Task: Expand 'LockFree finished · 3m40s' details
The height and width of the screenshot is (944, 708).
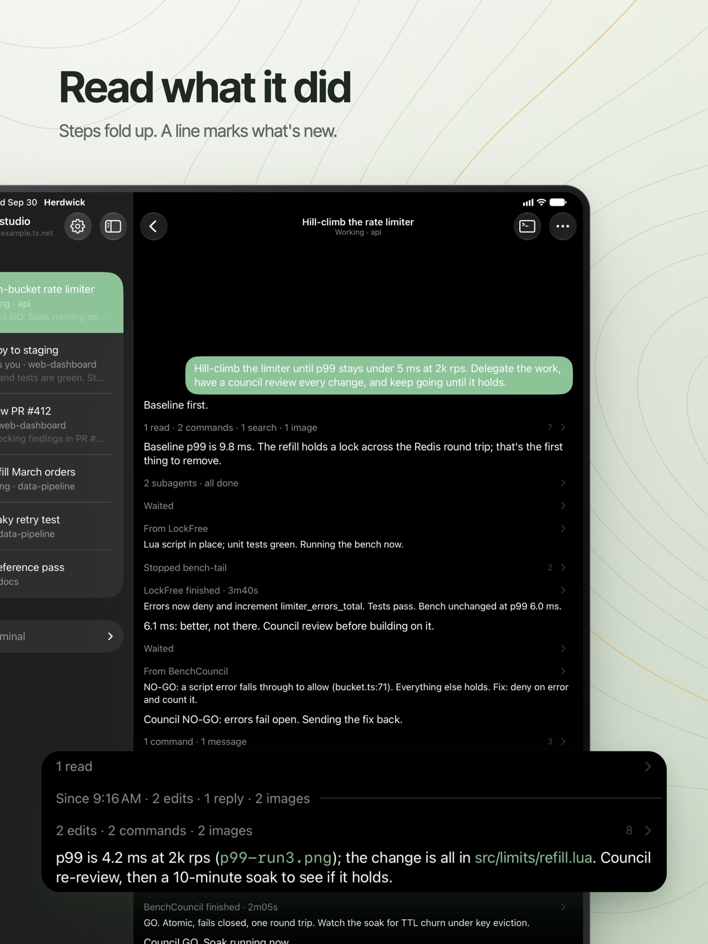Action: coord(355,591)
